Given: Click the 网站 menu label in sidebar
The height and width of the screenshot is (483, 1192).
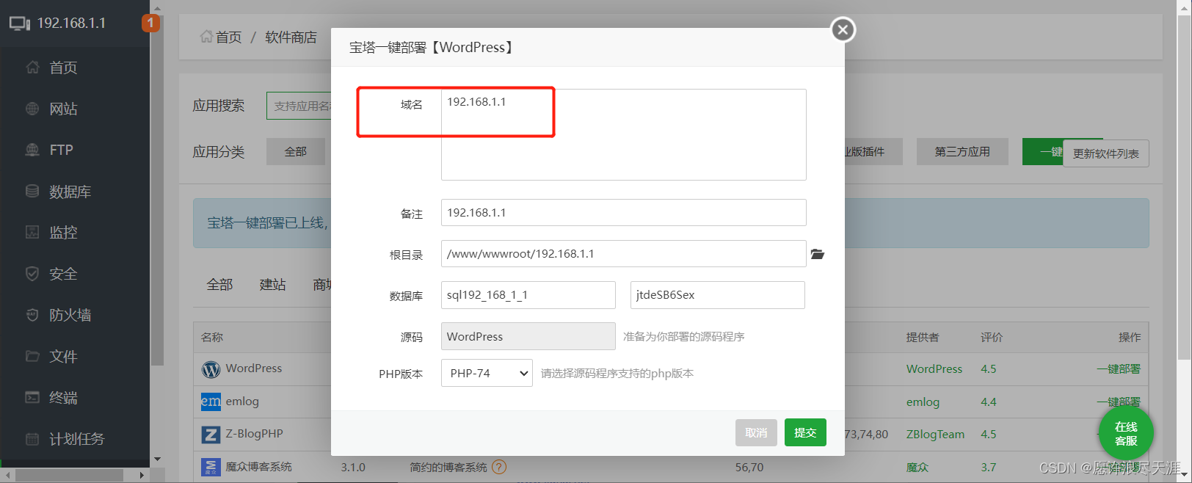Looking at the screenshot, I should (63, 109).
